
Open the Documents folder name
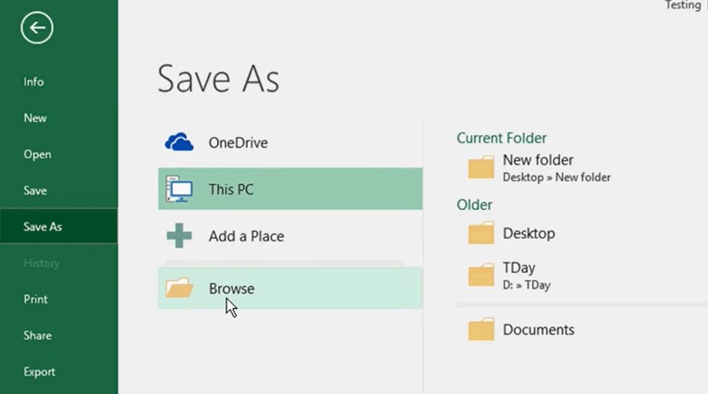click(538, 329)
